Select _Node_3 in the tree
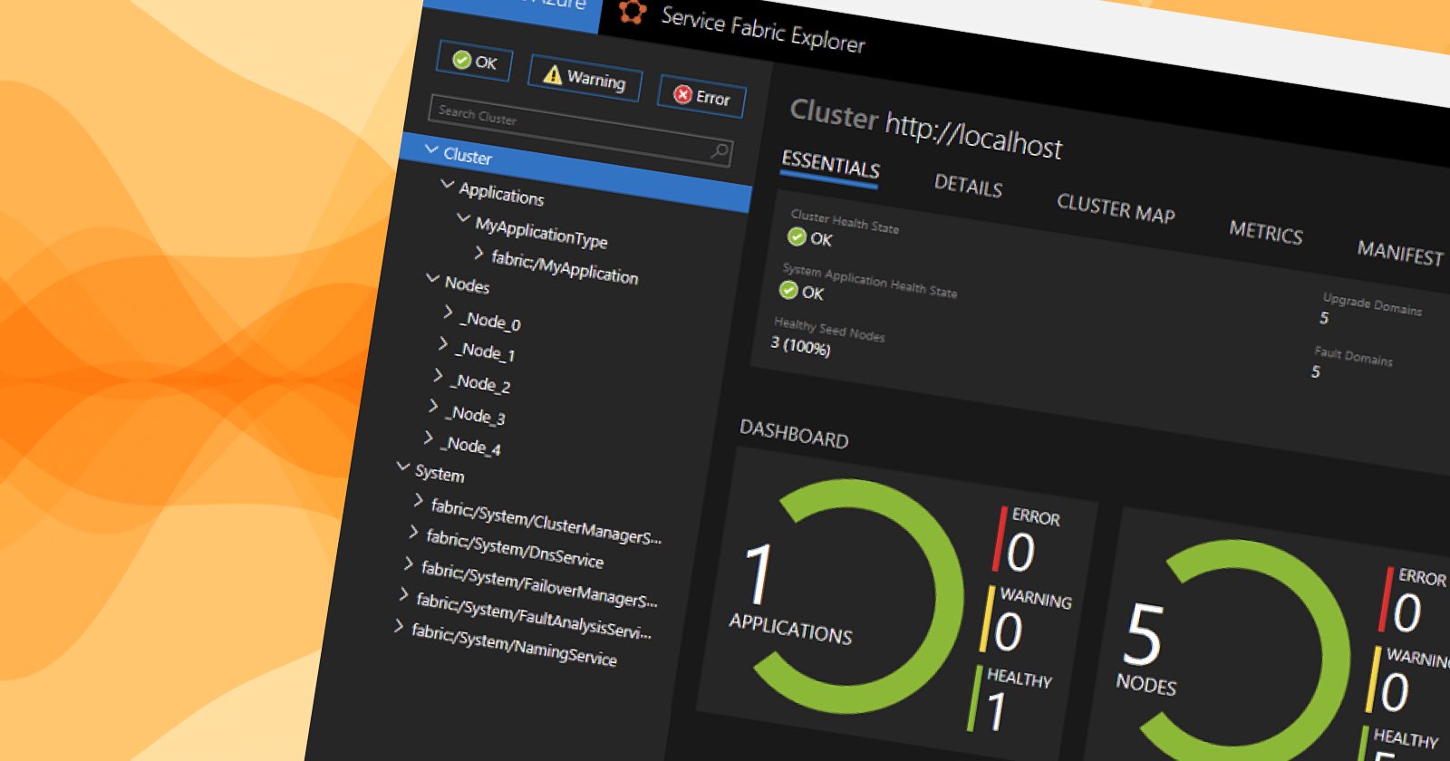The image size is (1450, 761). click(475, 415)
